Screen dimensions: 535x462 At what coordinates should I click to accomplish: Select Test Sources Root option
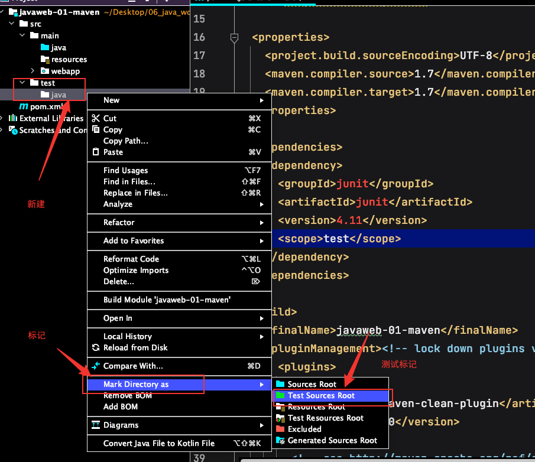click(x=331, y=395)
